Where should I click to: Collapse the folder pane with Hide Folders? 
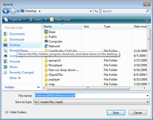16,112
